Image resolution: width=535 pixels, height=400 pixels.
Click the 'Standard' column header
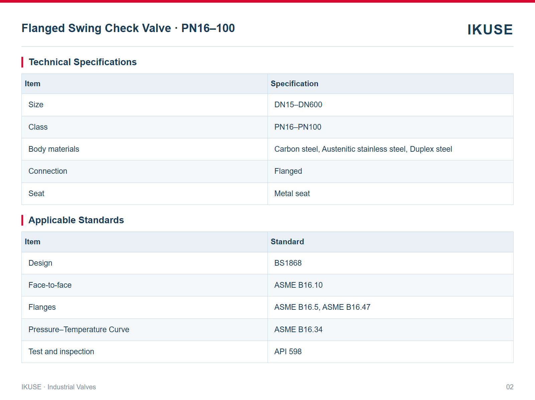click(287, 242)
